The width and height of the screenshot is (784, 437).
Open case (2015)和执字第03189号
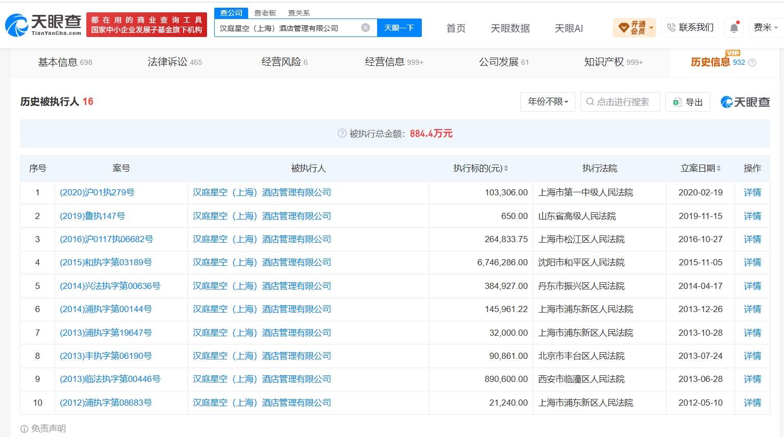(106, 262)
